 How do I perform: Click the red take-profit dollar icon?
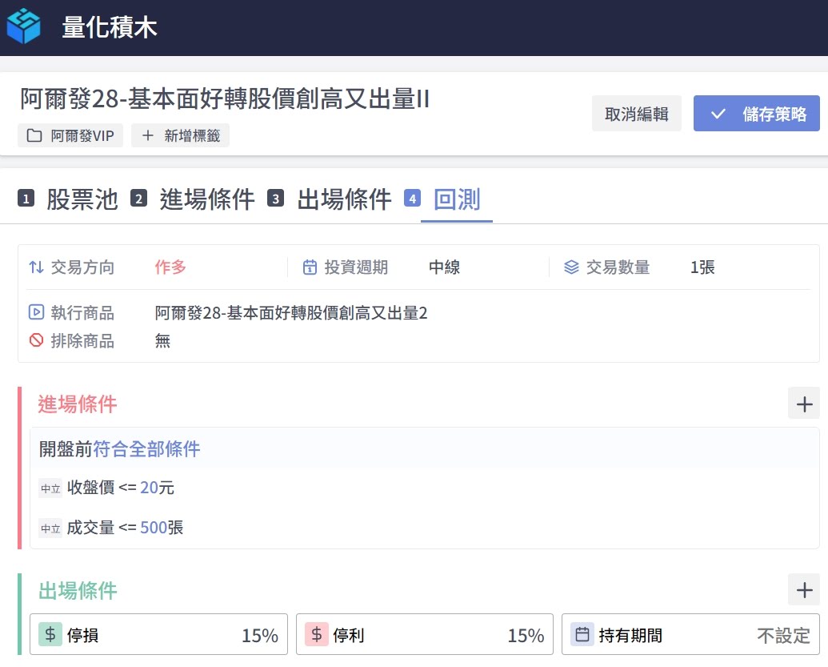(317, 635)
